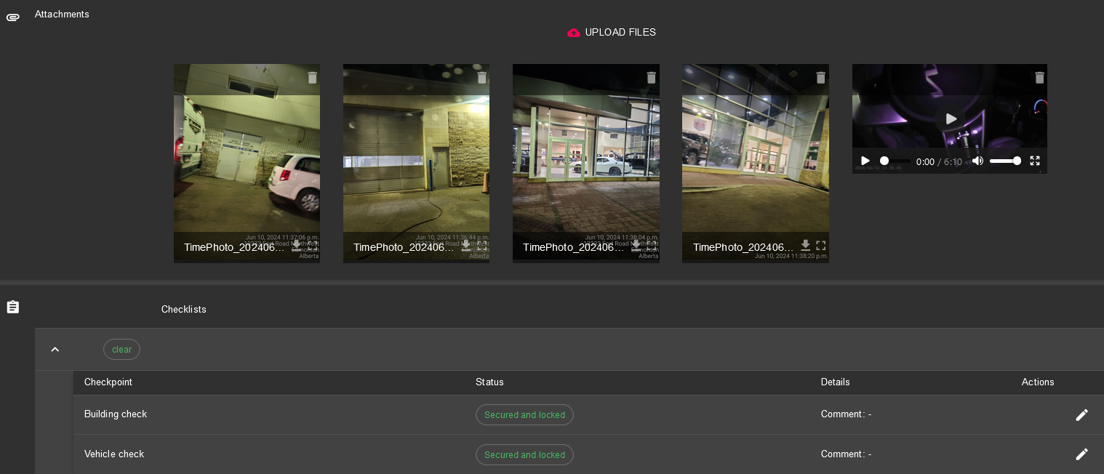This screenshot has height=474, width=1104.
Task: Click the UPLOAD FILES button
Action: pos(612,33)
